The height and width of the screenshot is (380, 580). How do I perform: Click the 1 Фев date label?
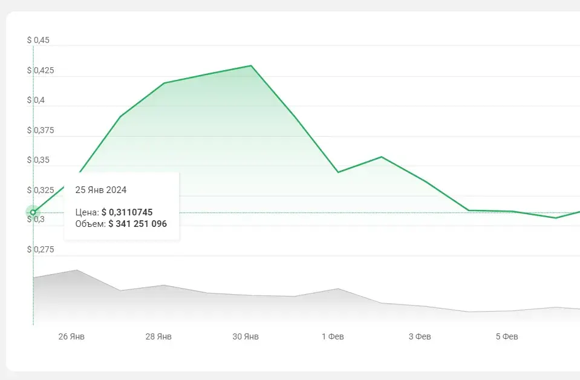(x=333, y=336)
